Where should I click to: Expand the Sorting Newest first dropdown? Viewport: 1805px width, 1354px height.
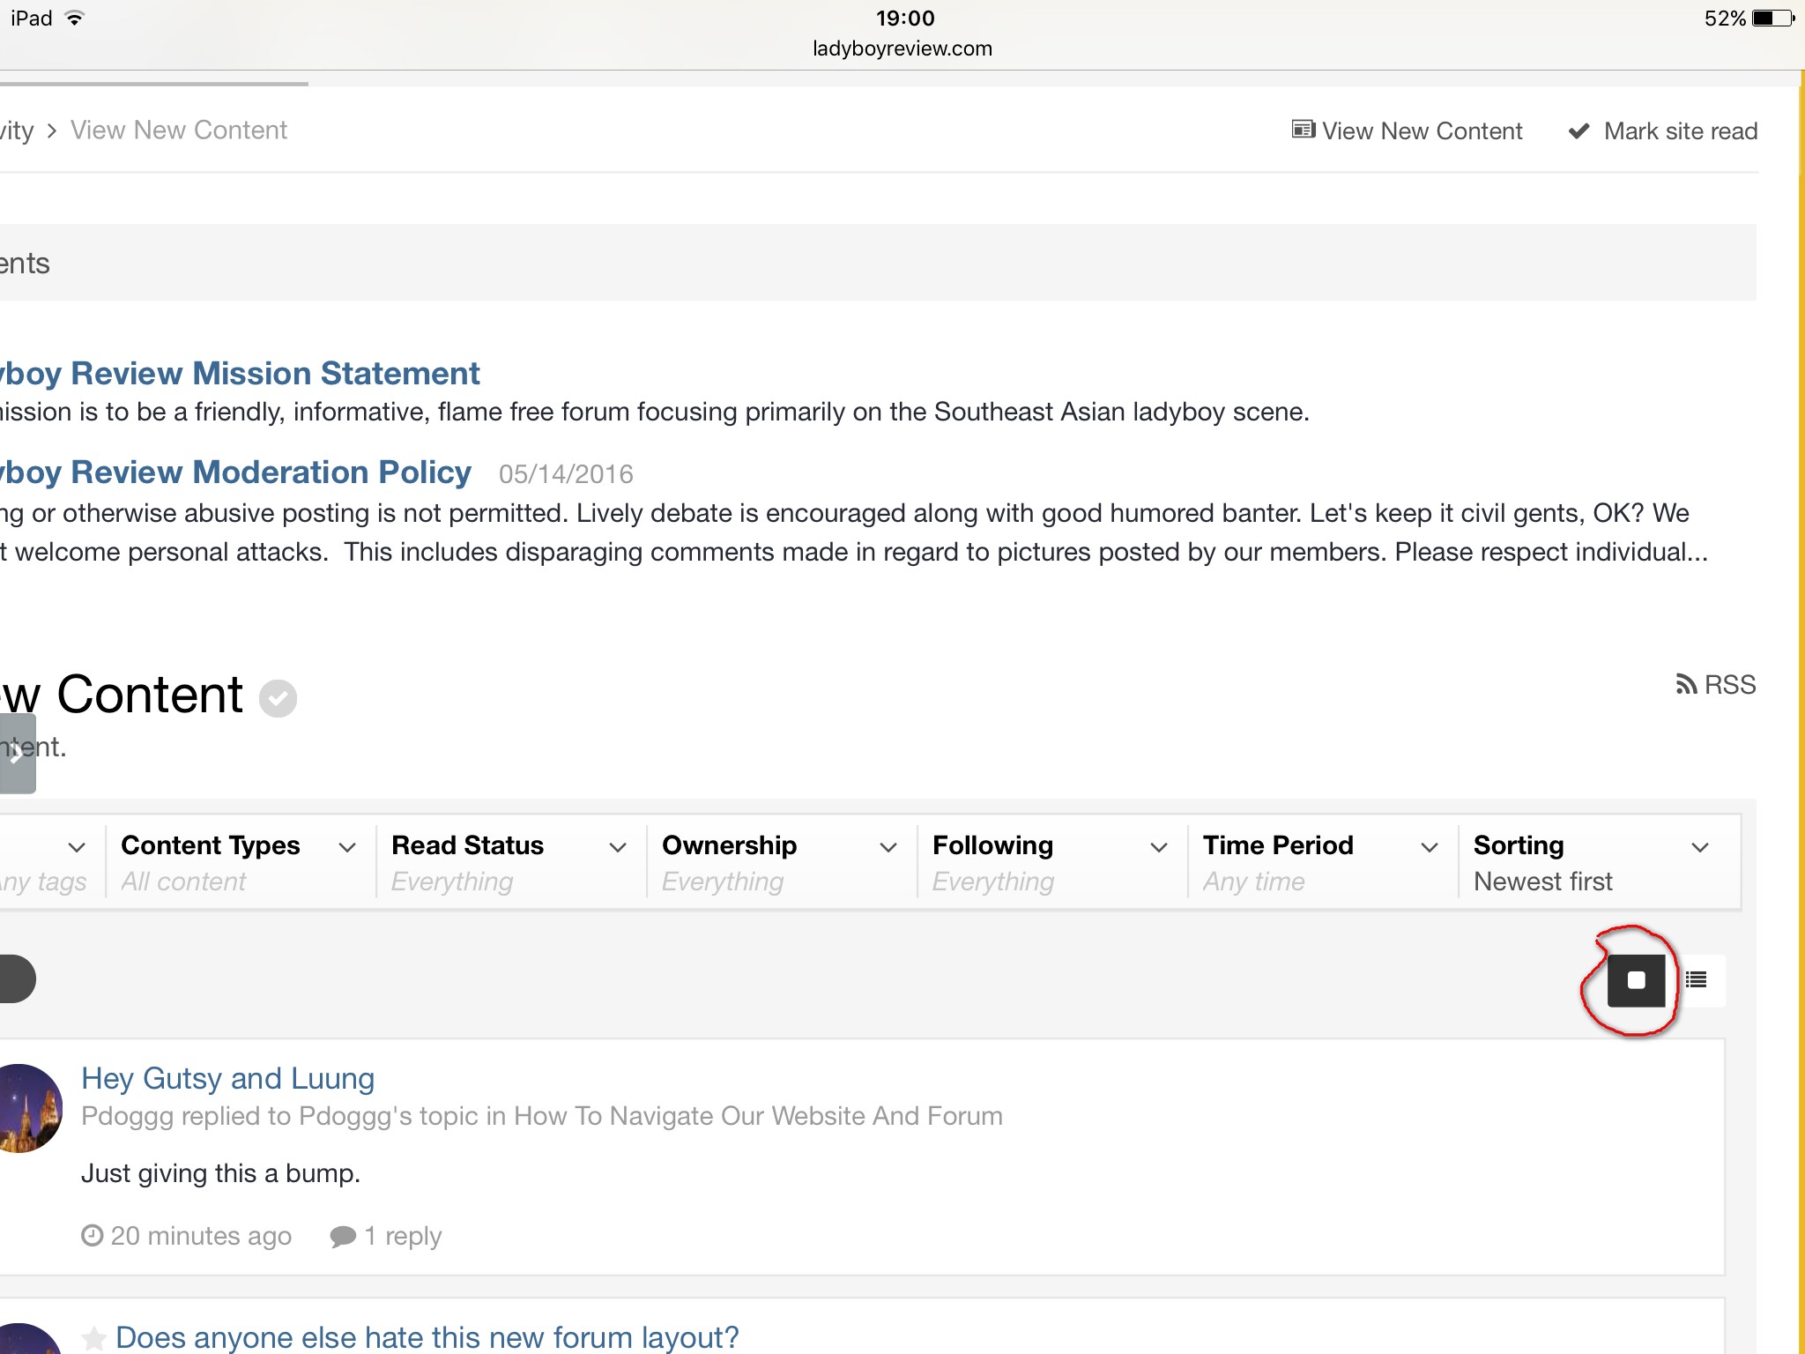tap(1599, 862)
